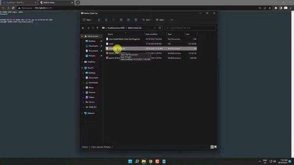Image resolution: width=294 pixels, height=165 pixels.
Task: Open Documents under This PC
Action: pos(93,78)
